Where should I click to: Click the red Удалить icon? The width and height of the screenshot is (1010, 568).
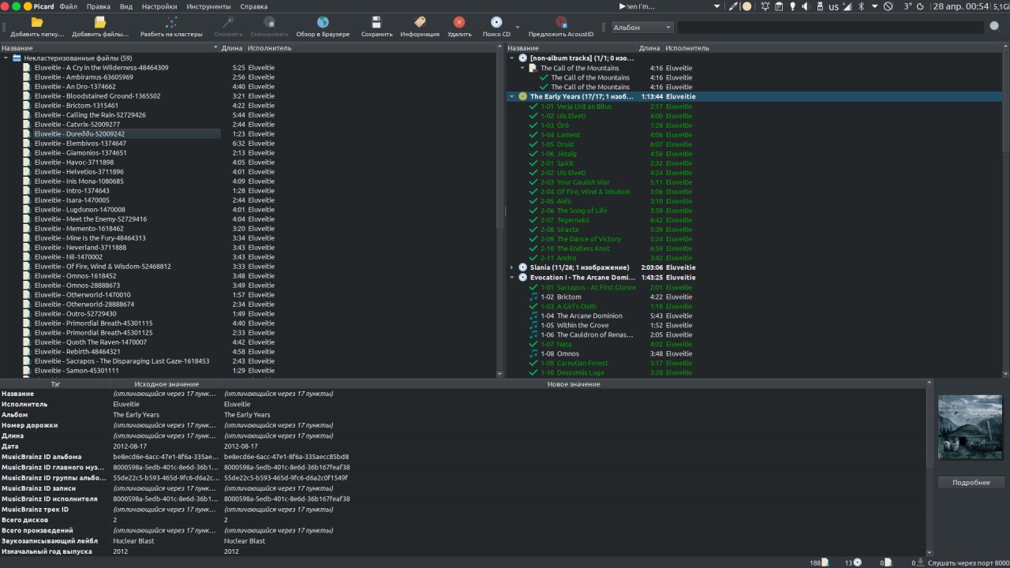pos(459,22)
